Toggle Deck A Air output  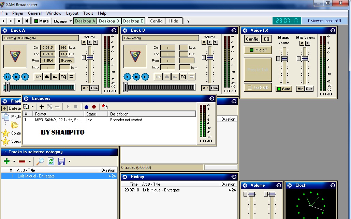pos(85,88)
